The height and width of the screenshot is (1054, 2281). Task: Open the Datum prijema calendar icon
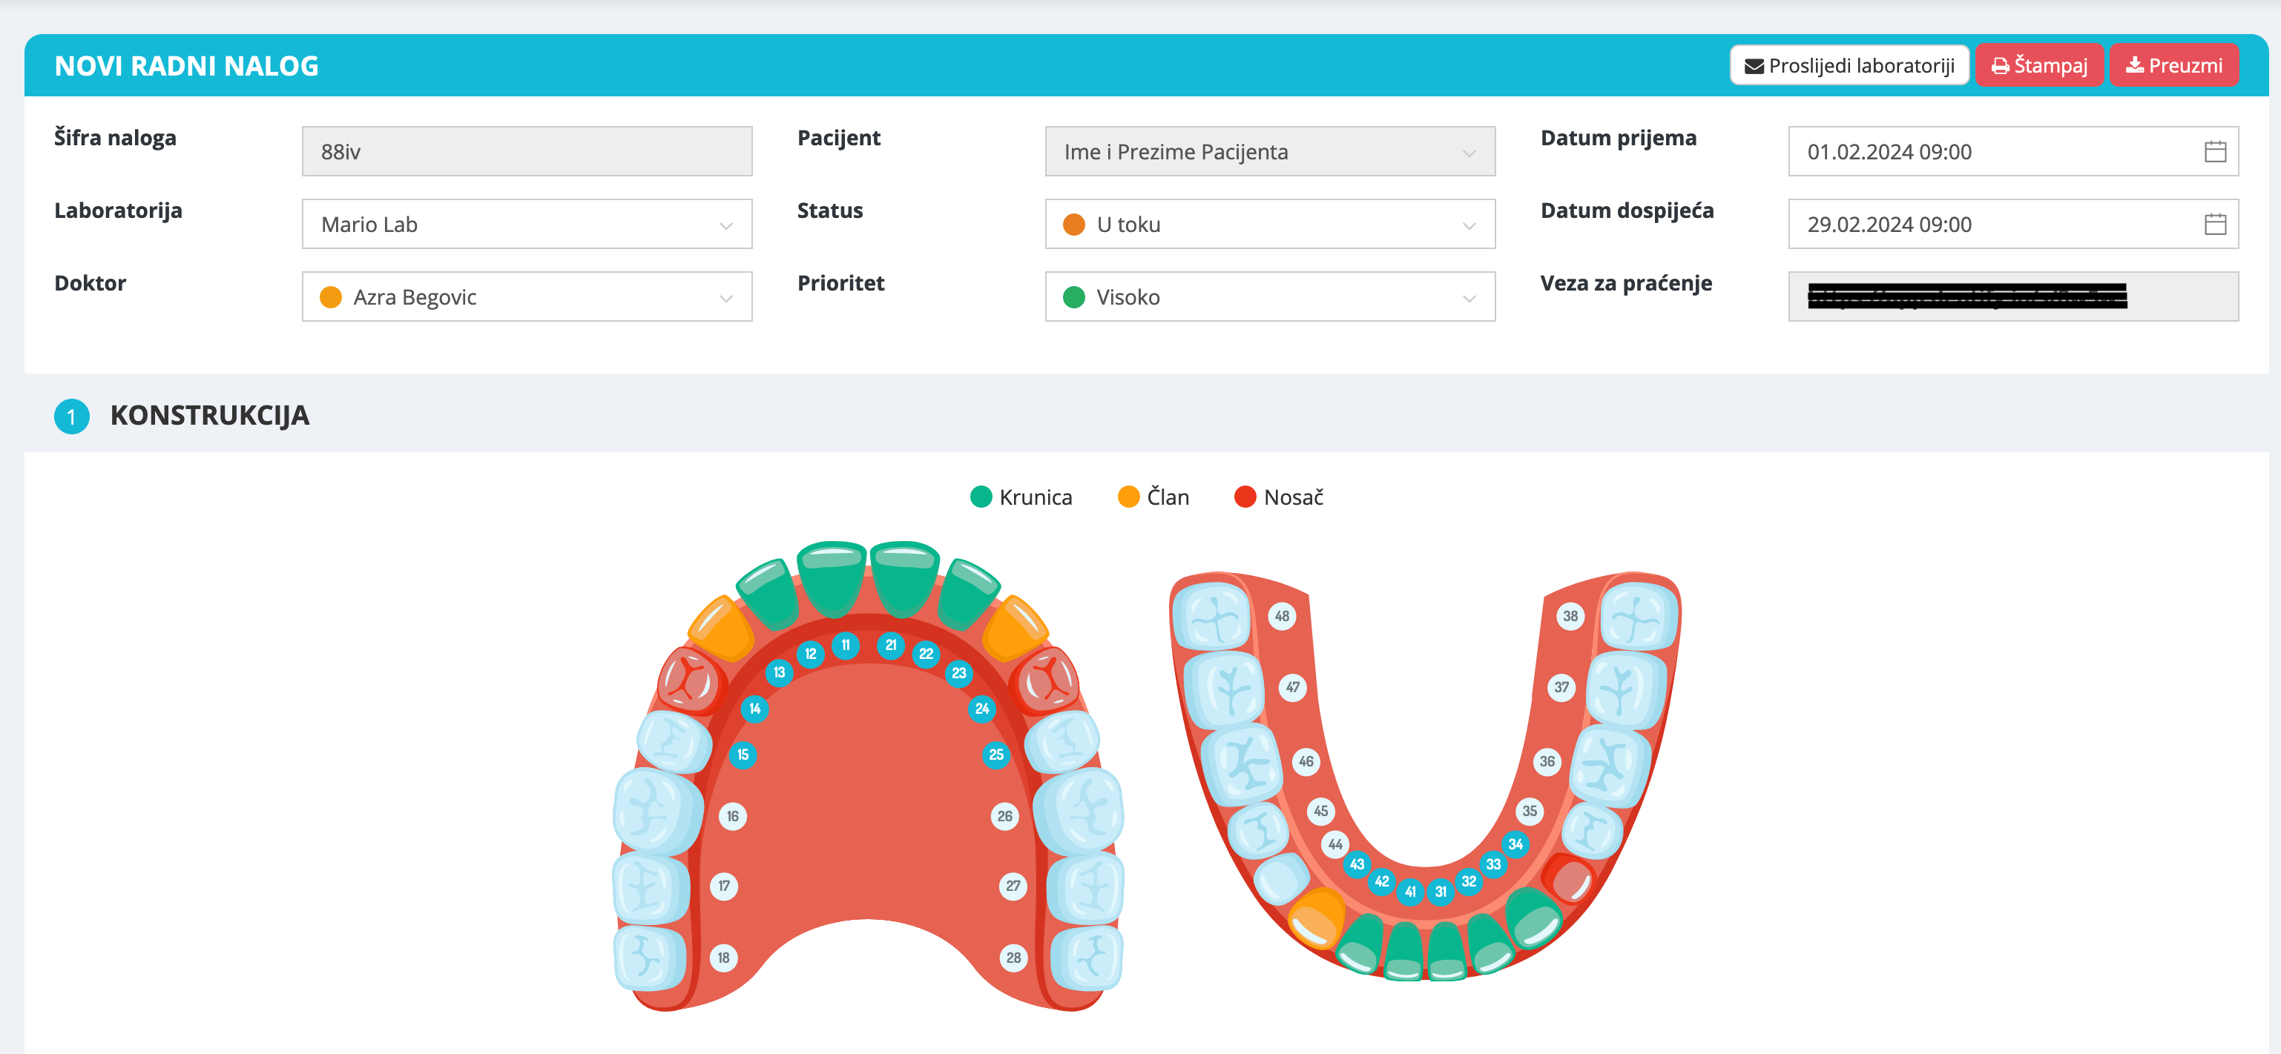(x=2214, y=151)
